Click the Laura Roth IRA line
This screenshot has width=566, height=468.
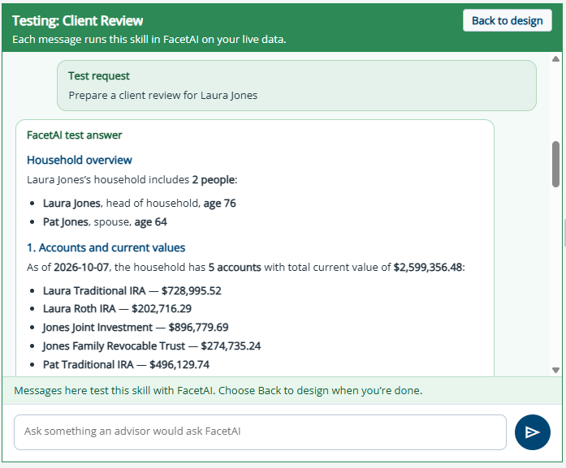pyautogui.click(x=117, y=309)
